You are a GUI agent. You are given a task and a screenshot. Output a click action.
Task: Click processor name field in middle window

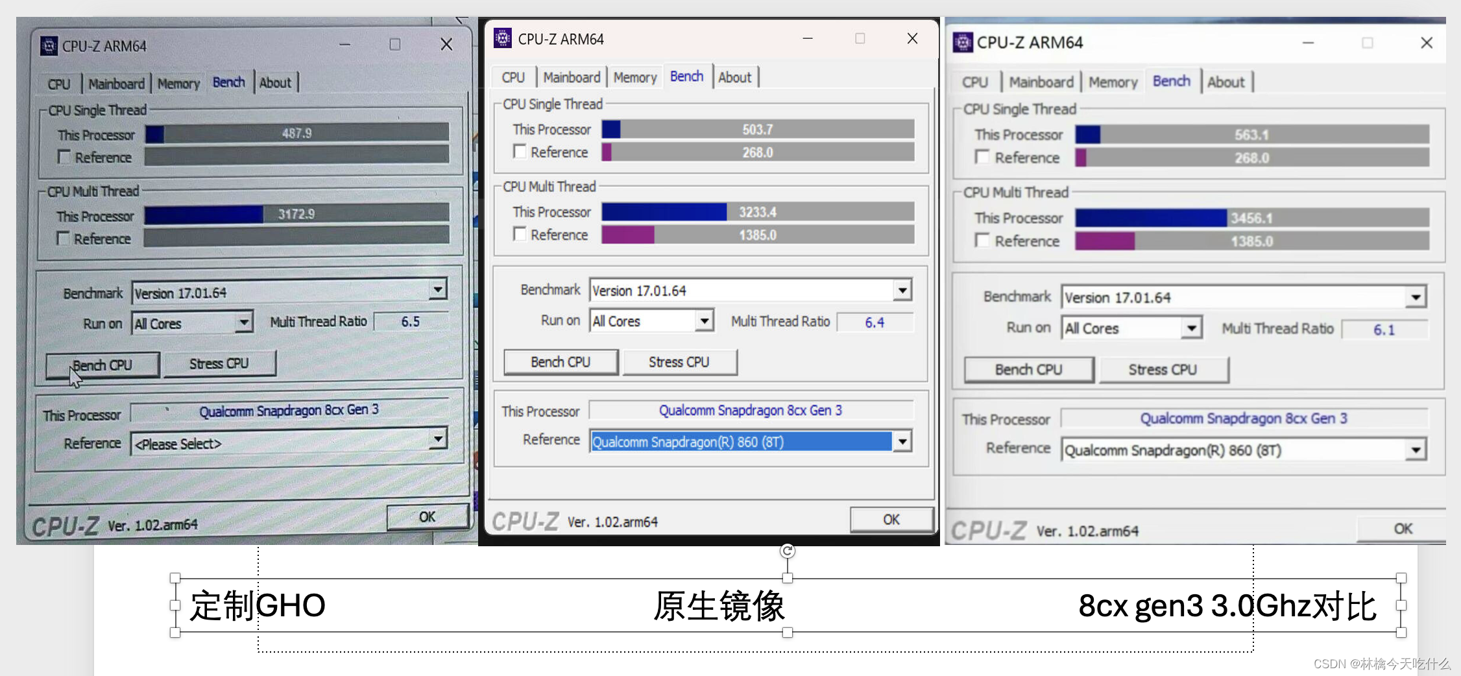click(751, 410)
